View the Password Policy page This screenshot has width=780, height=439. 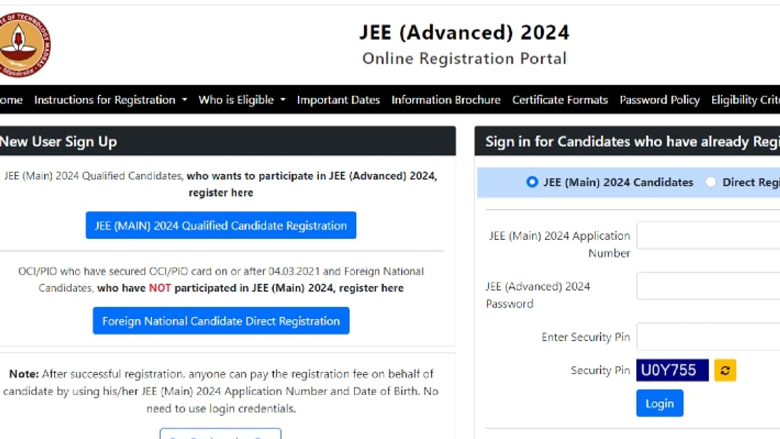659,100
